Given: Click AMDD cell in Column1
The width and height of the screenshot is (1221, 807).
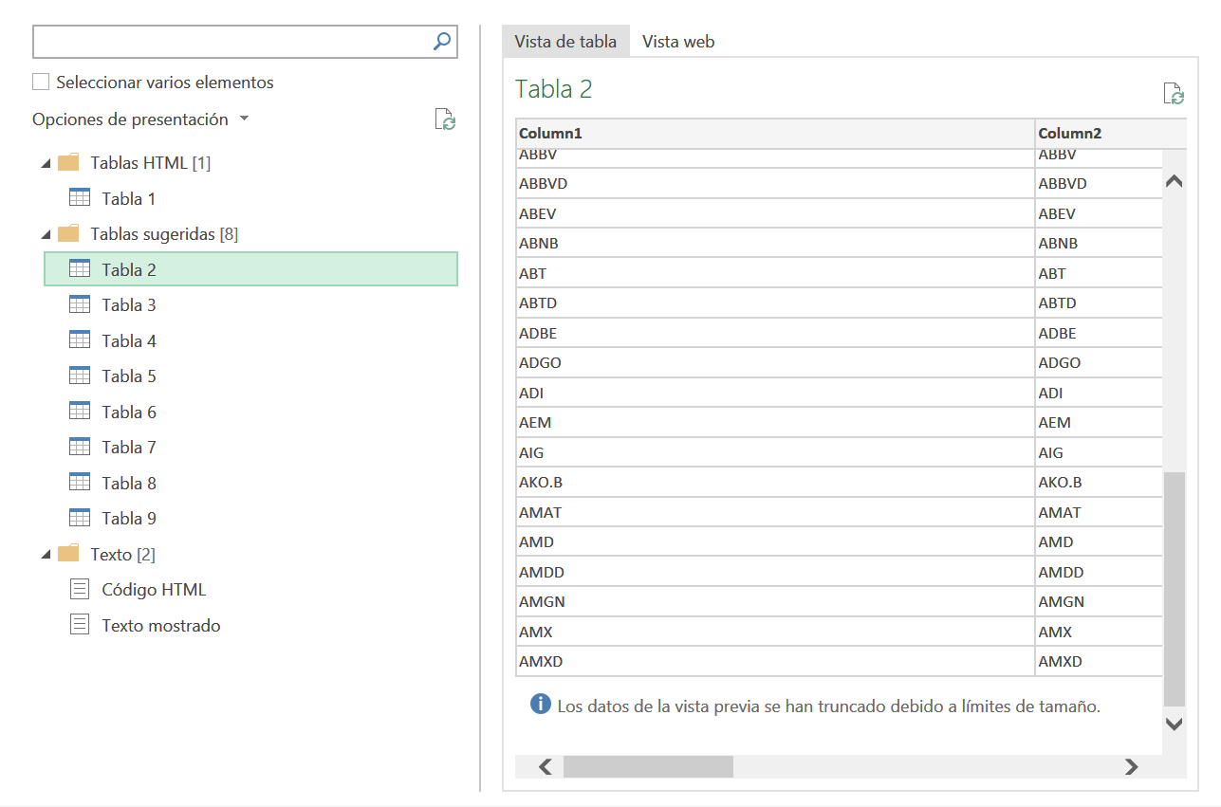Looking at the screenshot, I should point(775,572).
